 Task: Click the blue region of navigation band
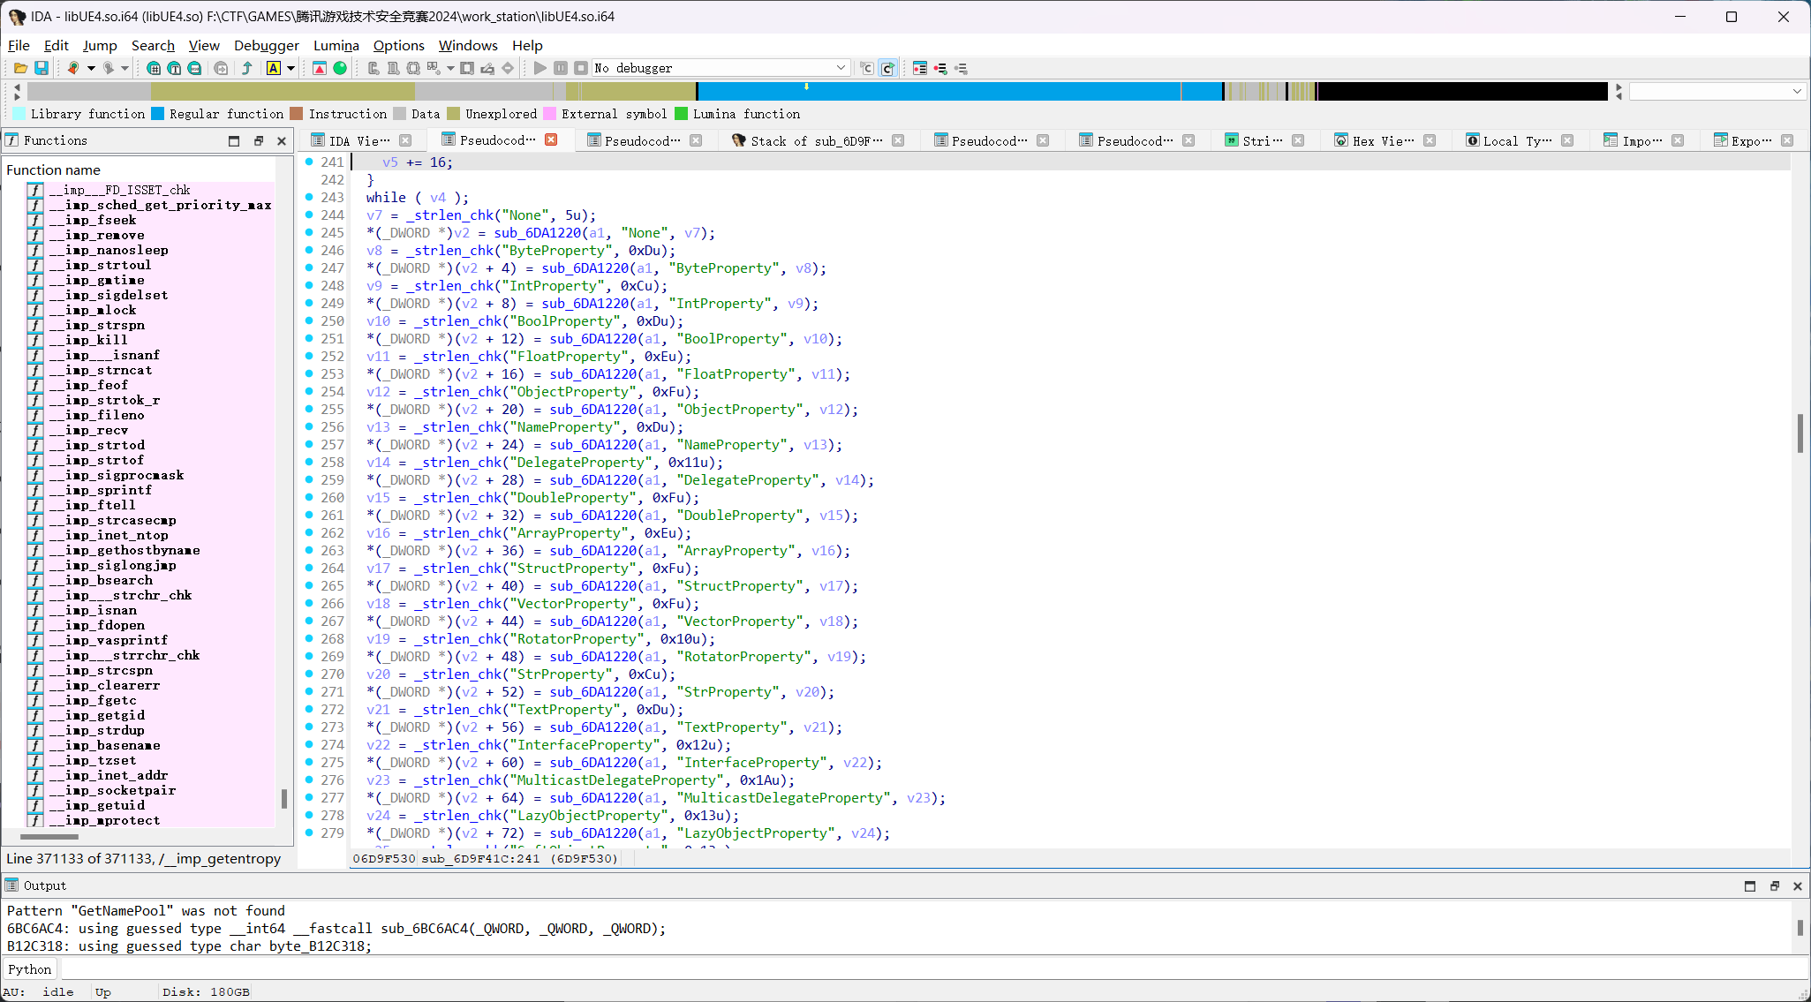[x=959, y=91]
